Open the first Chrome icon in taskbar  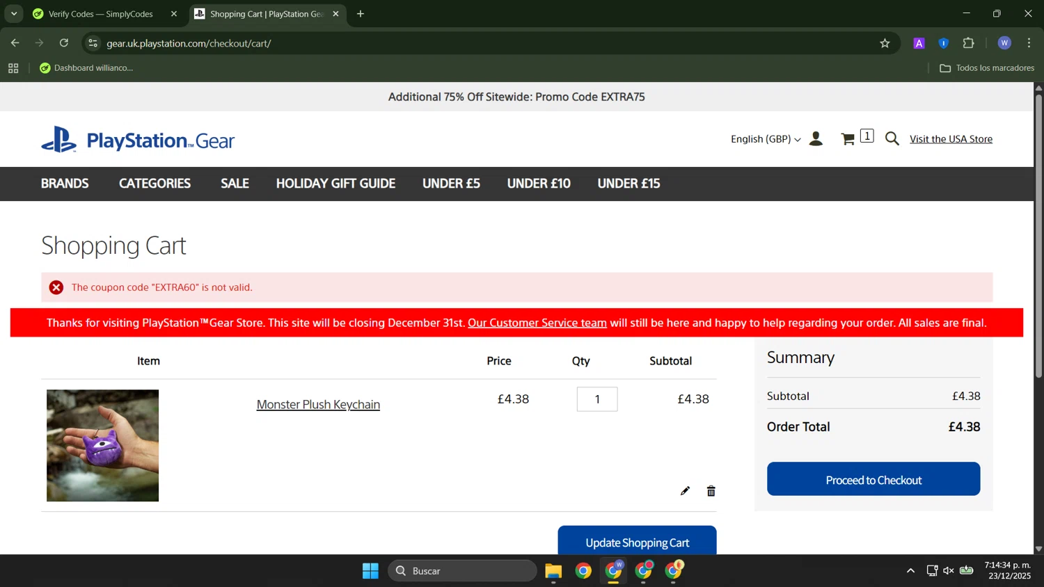click(583, 571)
